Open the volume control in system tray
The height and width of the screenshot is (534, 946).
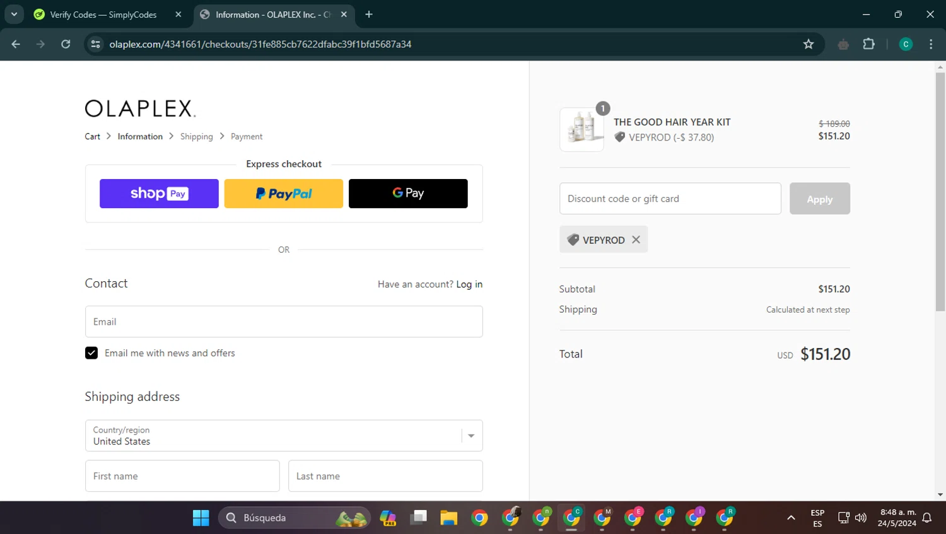861,518
